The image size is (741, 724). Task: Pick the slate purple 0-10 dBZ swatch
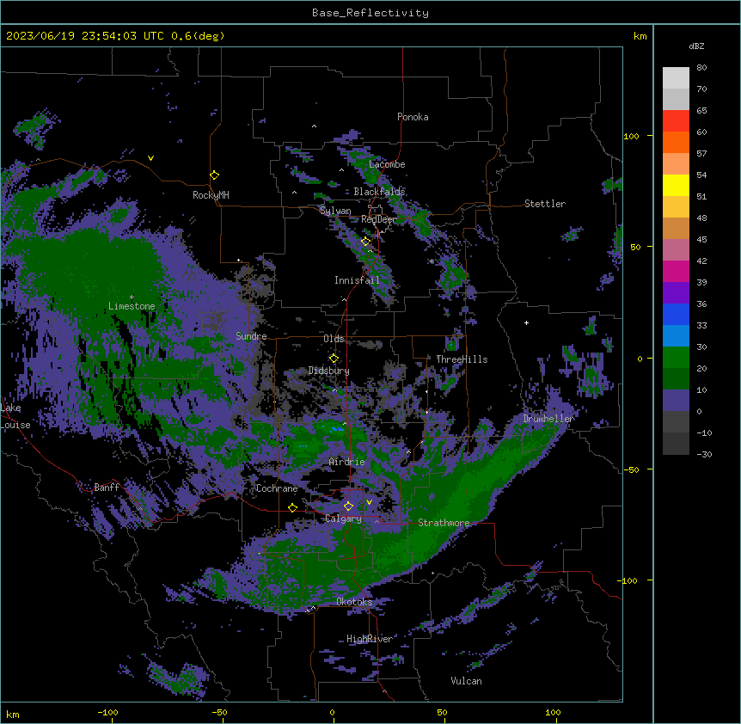pos(676,401)
